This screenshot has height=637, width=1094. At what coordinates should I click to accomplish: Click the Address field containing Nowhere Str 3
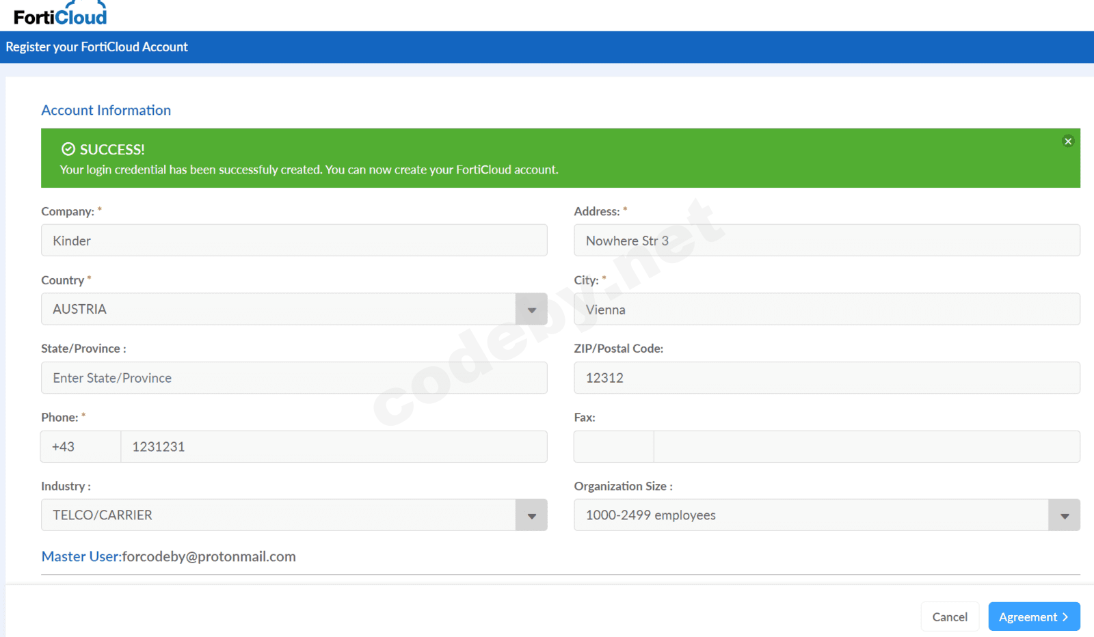[x=827, y=240]
